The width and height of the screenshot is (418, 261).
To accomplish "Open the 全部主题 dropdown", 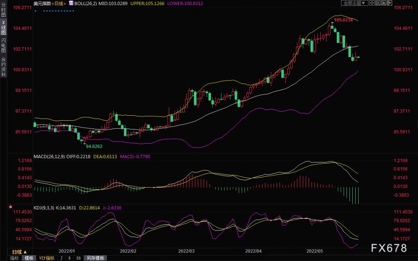I will pyautogui.click(x=354, y=3).
